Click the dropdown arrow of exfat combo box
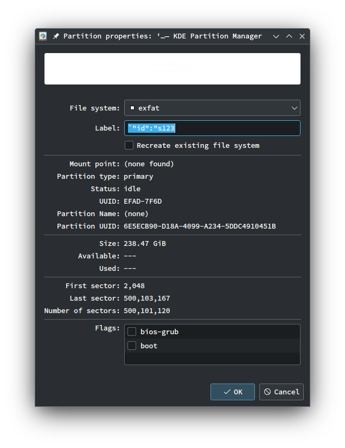The image size is (345, 448). (294, 108)
